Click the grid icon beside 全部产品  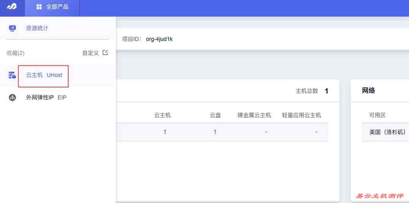click(x=39, y=7)
